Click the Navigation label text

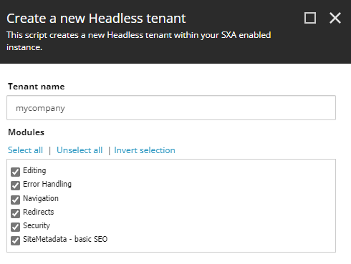tap(41, 198)
